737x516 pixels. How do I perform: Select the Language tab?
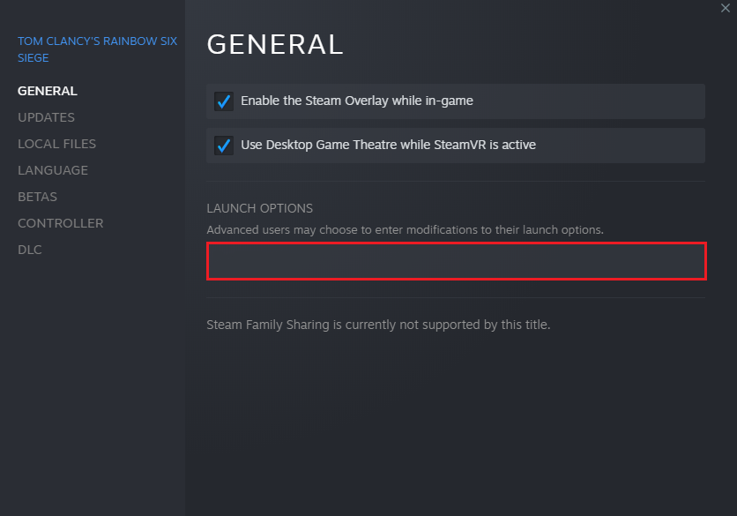pos(53,170)
